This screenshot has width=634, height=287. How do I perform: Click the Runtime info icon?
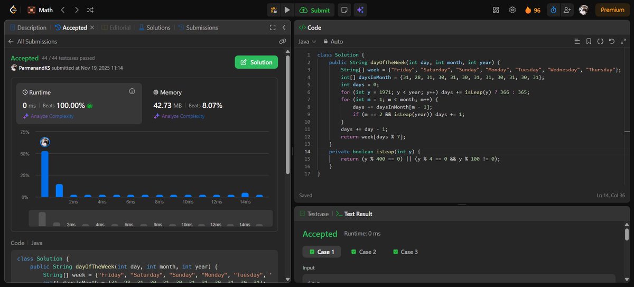pyautogui.click(x=132, y=91)
